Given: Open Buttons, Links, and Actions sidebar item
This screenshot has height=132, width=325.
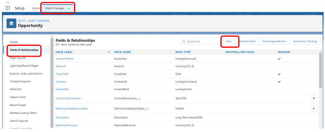Looking at the screenshot, I should coord(26,74).
